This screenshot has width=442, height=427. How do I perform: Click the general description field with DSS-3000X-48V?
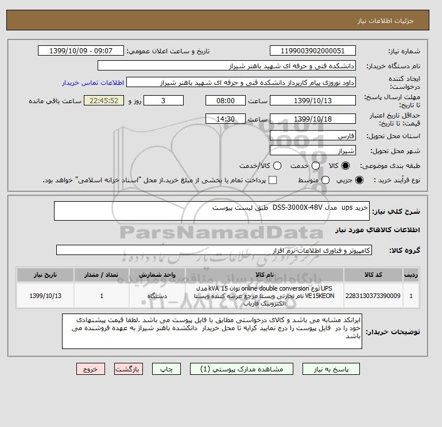212,211
